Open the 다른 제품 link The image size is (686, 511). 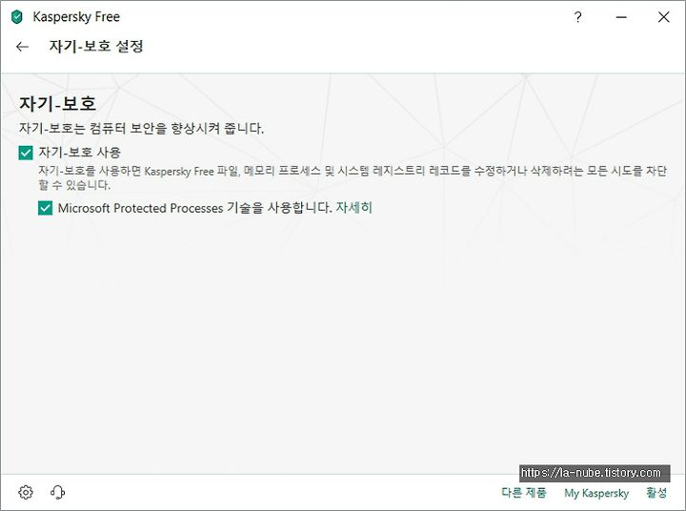pos(524,493)
